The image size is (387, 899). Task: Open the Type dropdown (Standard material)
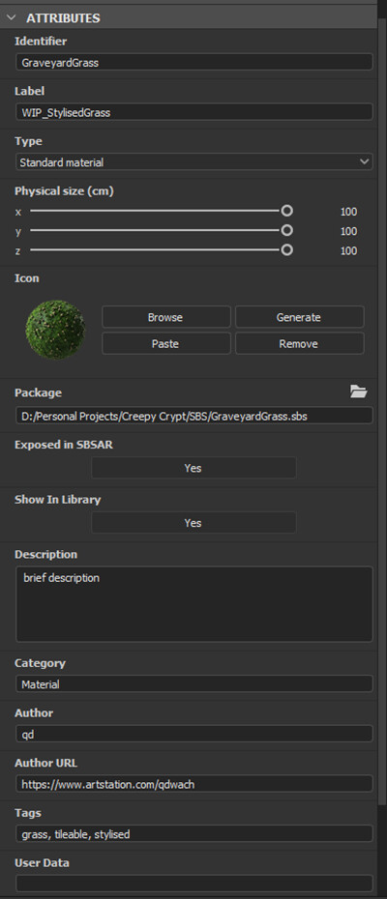[x=194, y=162]
